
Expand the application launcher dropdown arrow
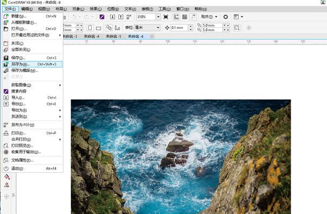pyautogui.click(x=242, y=17)
